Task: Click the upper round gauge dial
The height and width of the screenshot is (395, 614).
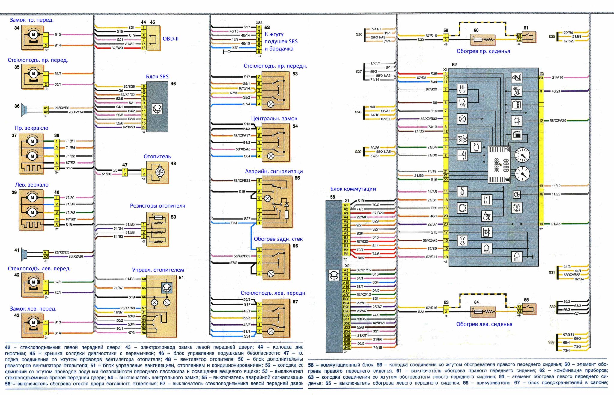Action: [x=522, y=155]
